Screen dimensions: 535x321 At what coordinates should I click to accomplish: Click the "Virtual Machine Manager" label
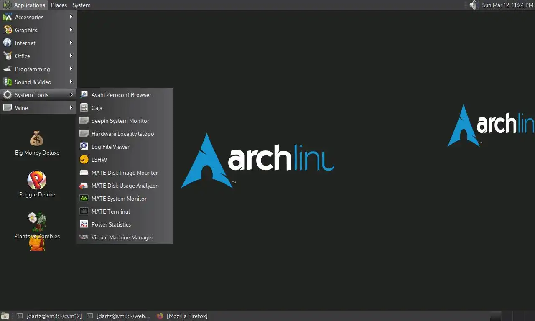pos(122,237)
